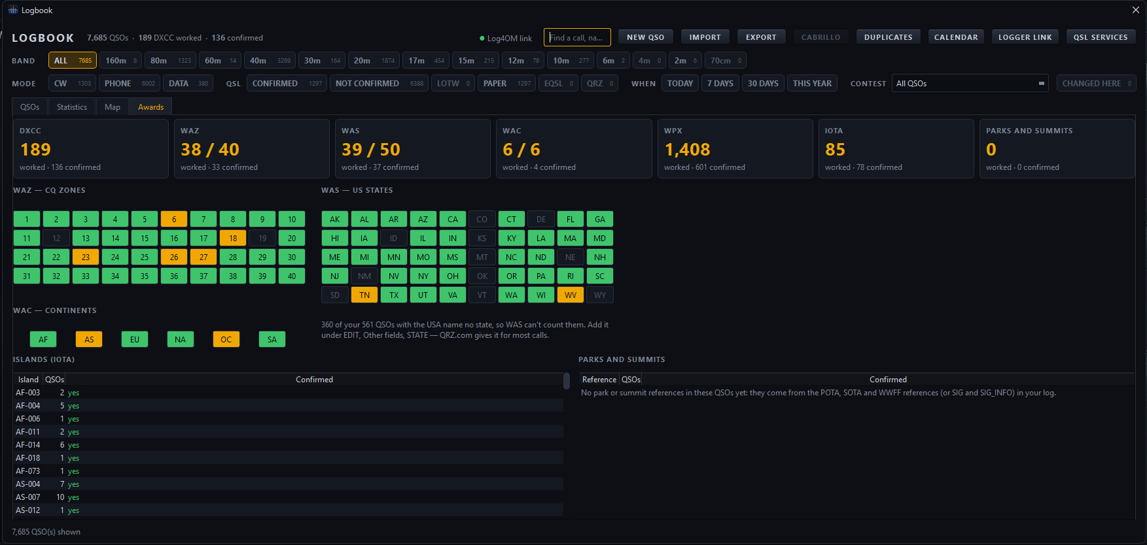The image size is (1147, 545).
Task: Filter QSOs to THIS YEAR
Action: click(812, 84)
